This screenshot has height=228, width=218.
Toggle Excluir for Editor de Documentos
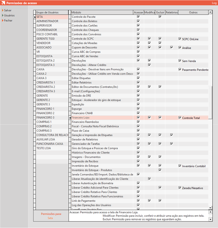[x=160, y=87]
